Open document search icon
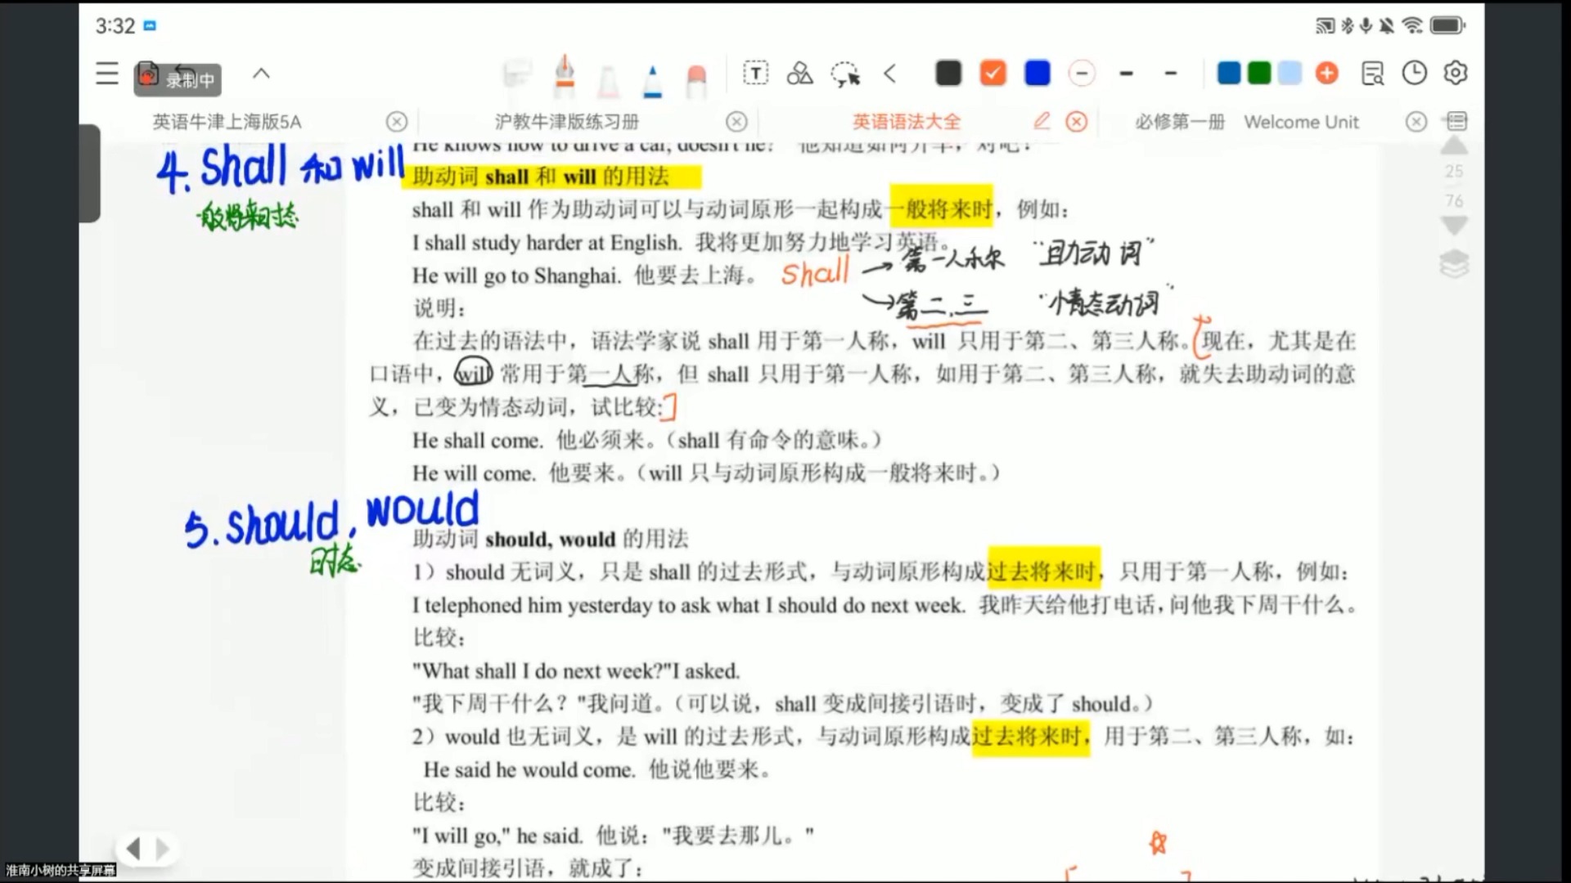Viewport: 1571px width, 883px height. [1372, 74]
